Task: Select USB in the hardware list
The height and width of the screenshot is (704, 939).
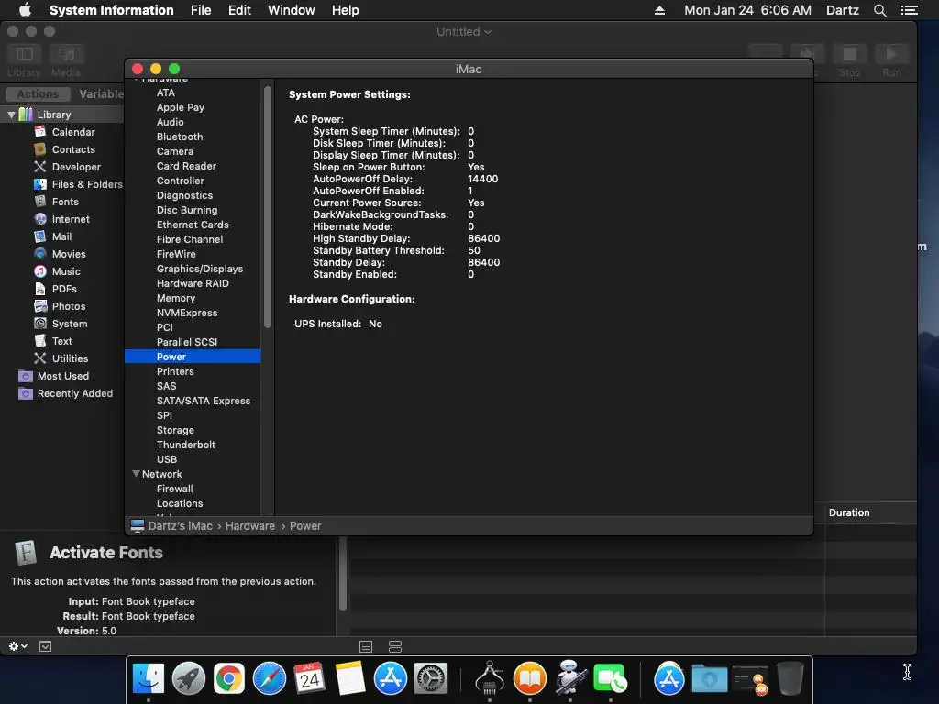Action: (x=167, y=459)
